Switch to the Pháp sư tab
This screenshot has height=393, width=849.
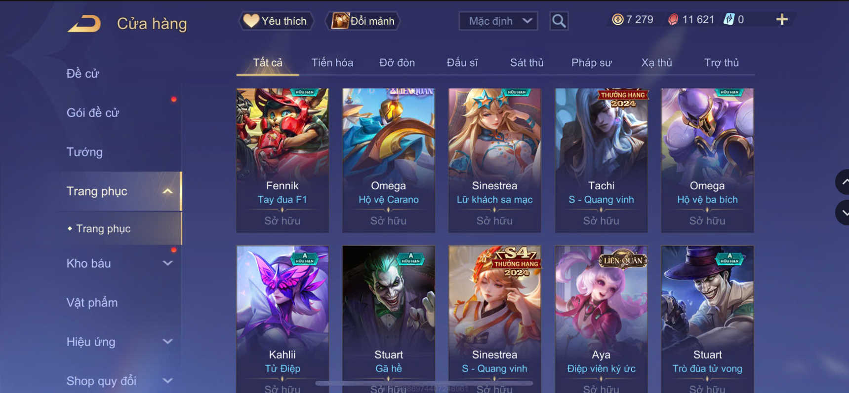click(x=591, y=63)
